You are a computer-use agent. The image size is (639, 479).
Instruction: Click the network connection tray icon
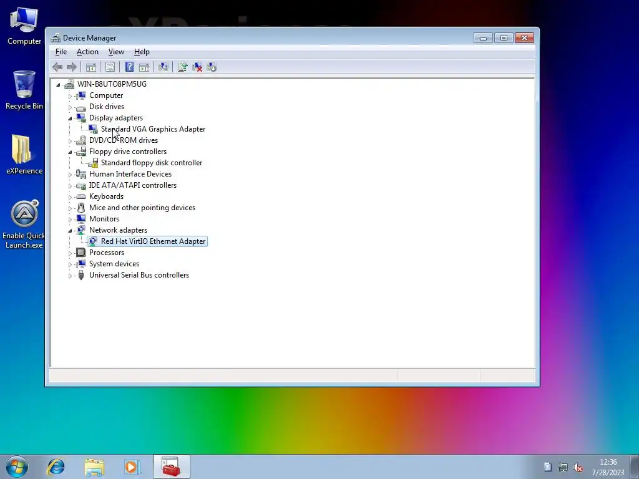pos(563,467)
